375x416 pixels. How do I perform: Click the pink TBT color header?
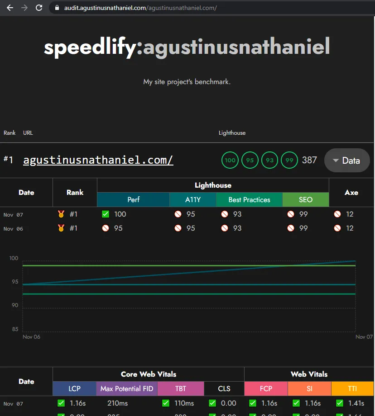click(181, 388)
